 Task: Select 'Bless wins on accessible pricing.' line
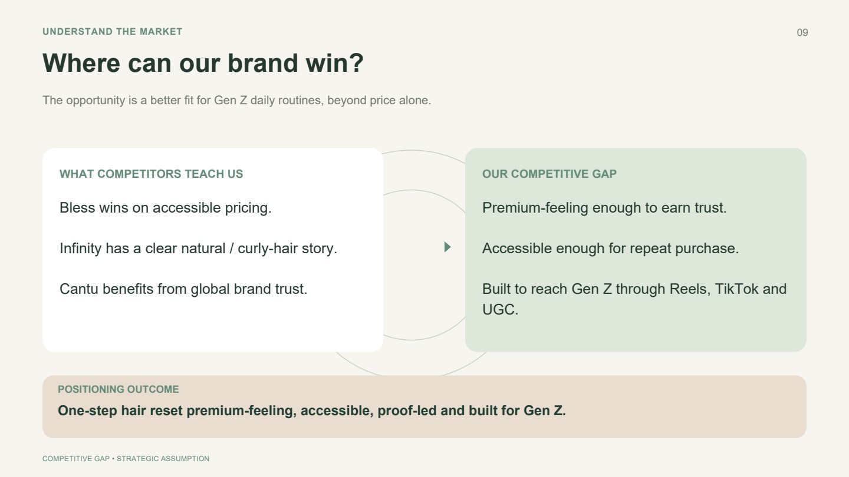(166, 208)
